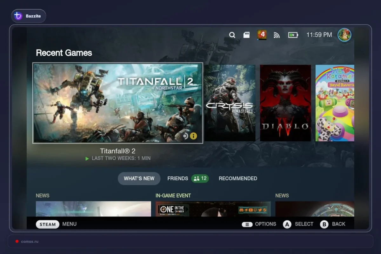The height and width of the screenshot is (254, 381).
Task: Click the yellow info icon on Titanfall 2
Action: coord(193,136)
